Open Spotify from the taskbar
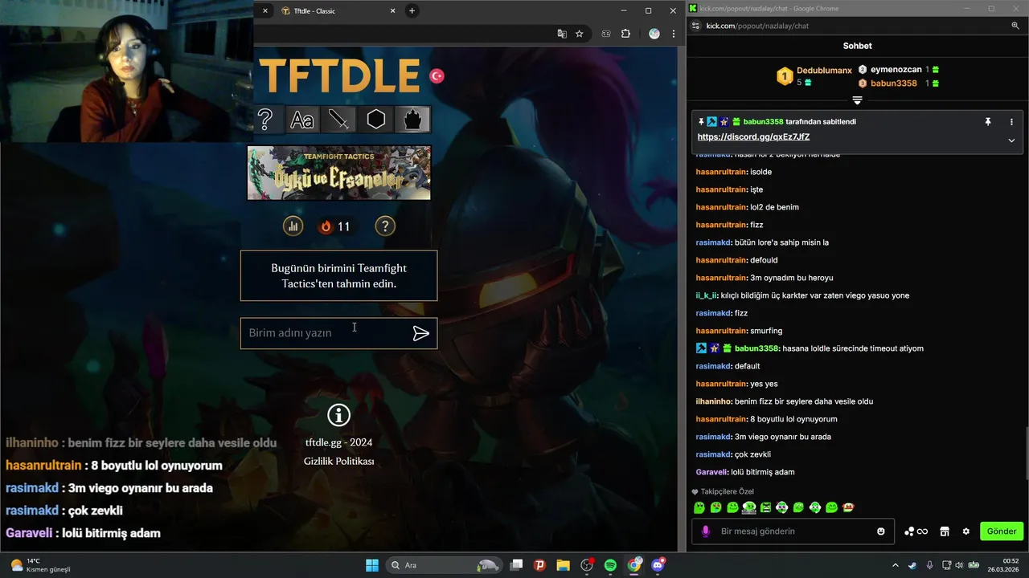 pyautogui.click(x=610, y=565)
